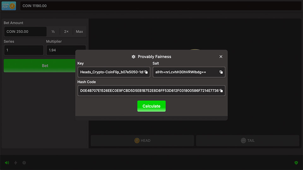Click the Coin Flip game logo
The image size is (303, 170).
(9, 6)
